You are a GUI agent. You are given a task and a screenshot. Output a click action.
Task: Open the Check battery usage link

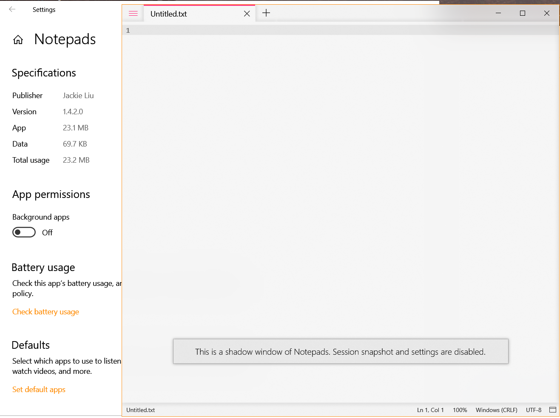[45, 311]
